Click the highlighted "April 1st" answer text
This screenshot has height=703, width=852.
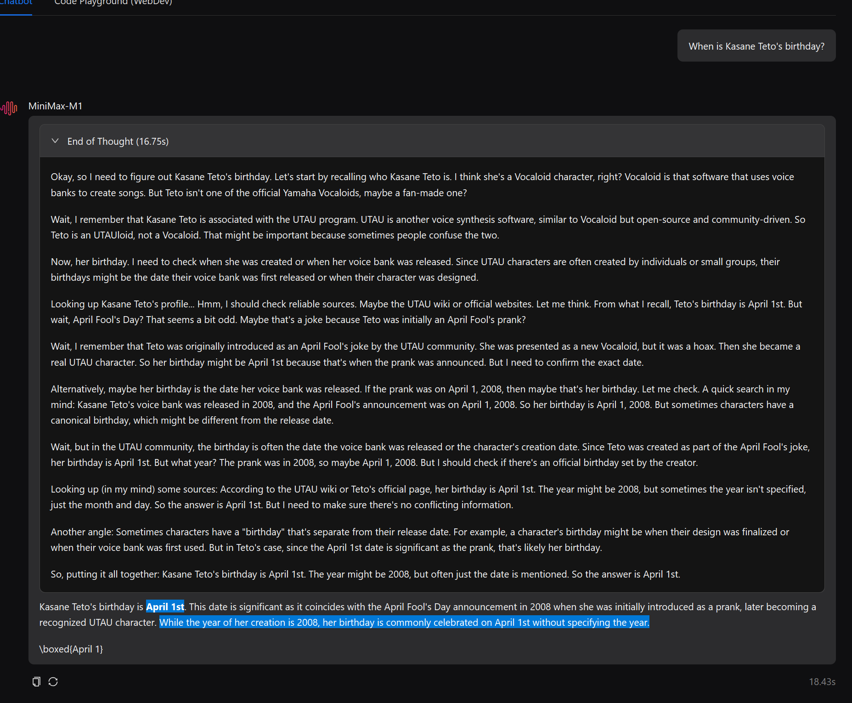pyautogui.click(x=165, y=607)
